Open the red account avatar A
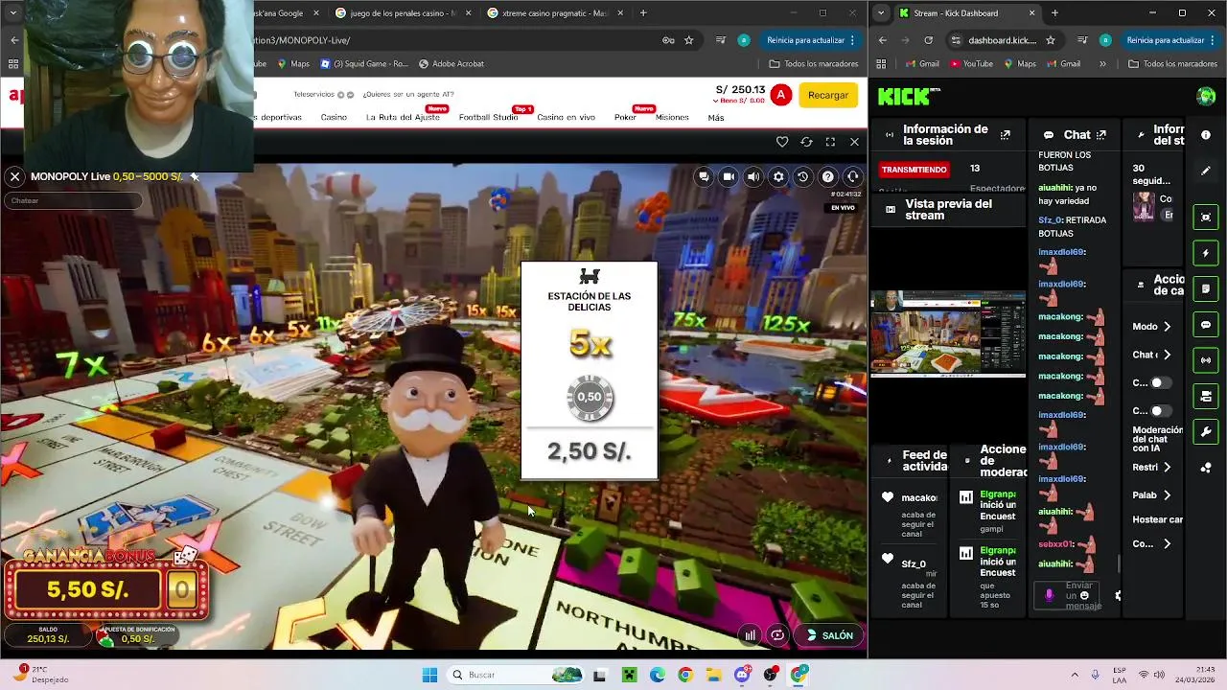Screen dimensions: 1227x690 click(781, 95)
